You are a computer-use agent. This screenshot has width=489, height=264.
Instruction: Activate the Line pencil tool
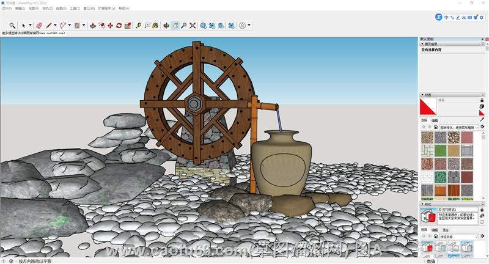click(49, 26)
